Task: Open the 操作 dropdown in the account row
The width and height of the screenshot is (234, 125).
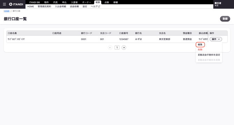Action: click(216, 39)
